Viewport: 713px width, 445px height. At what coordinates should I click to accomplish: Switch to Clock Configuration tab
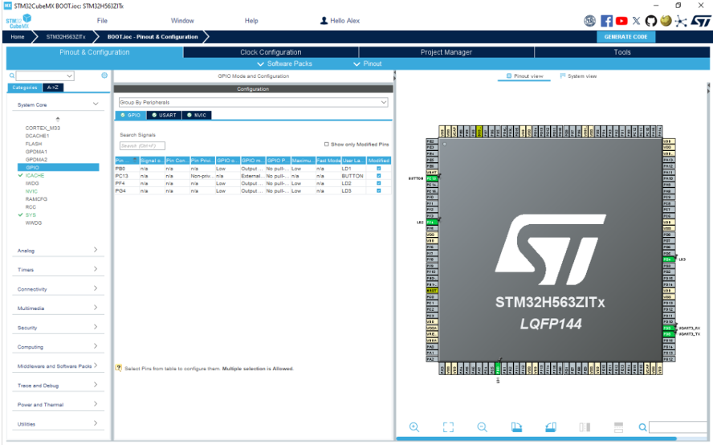point(271,52)
